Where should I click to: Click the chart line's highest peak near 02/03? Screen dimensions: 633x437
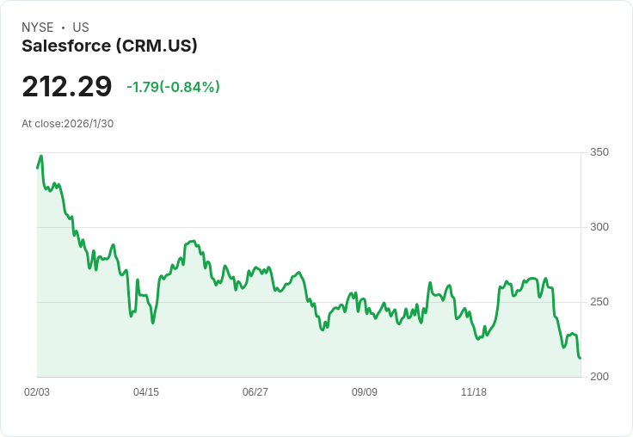40,156
